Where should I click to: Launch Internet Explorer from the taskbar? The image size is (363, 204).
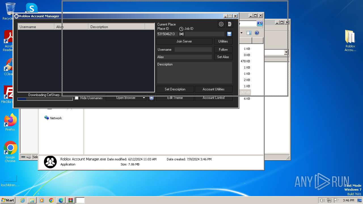point(22,200)
